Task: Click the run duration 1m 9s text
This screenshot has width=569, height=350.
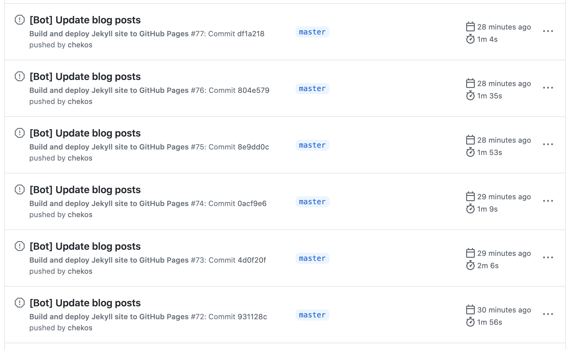Action: 486,209
